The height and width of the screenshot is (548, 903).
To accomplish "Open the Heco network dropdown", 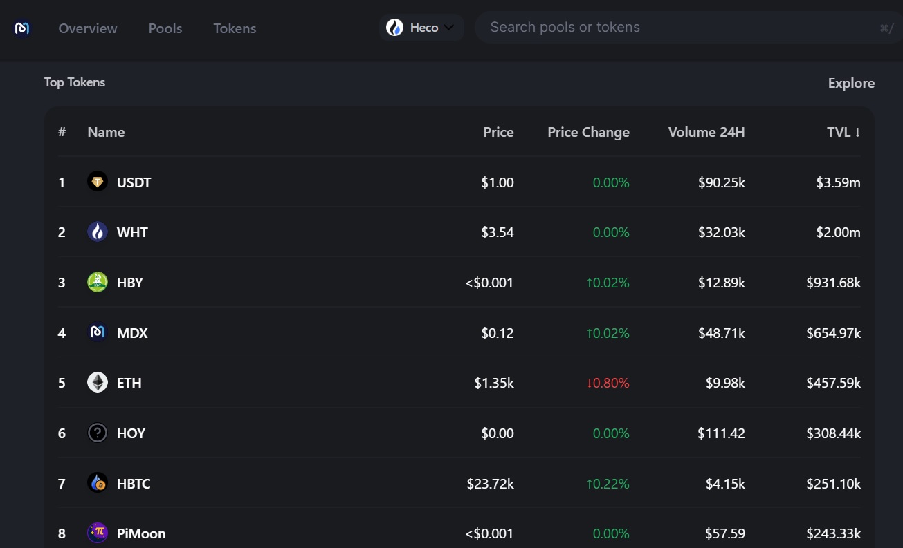I will [x=421, y=28].
